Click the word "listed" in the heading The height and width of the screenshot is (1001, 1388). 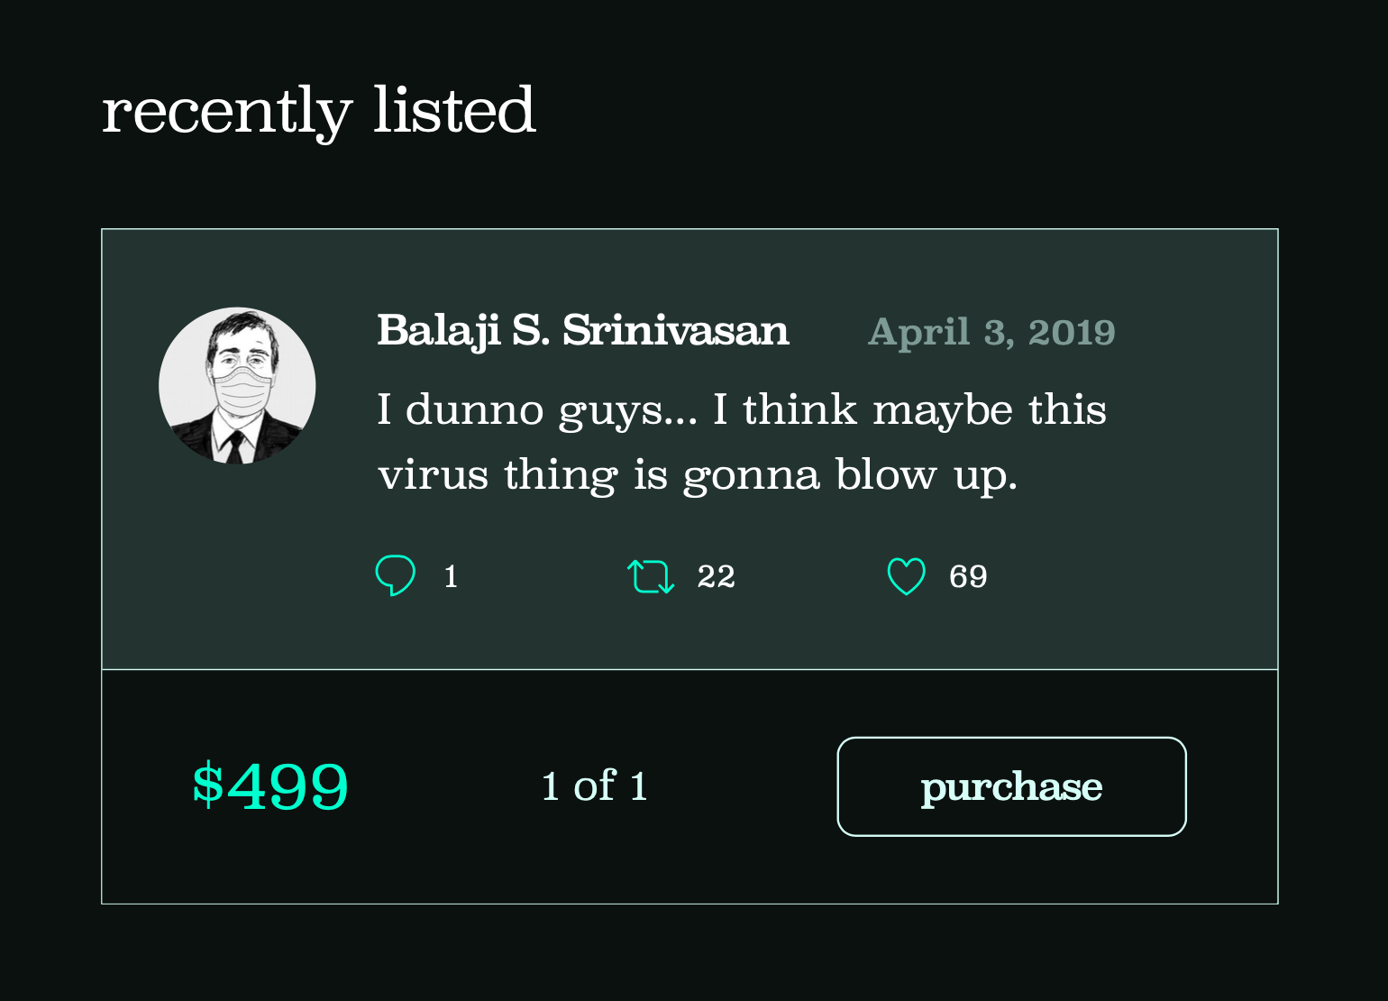click(454, 109)
